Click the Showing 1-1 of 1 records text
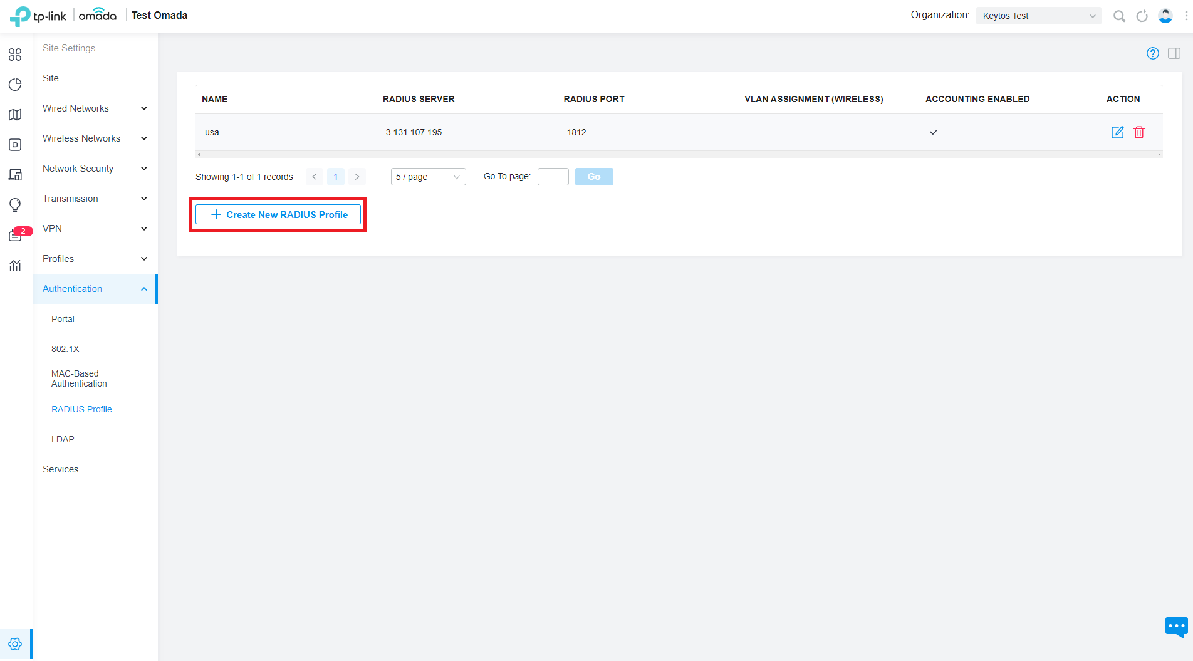Image resolution: width=1193 pixels, height=661 pixels. (x=244, y=177)
